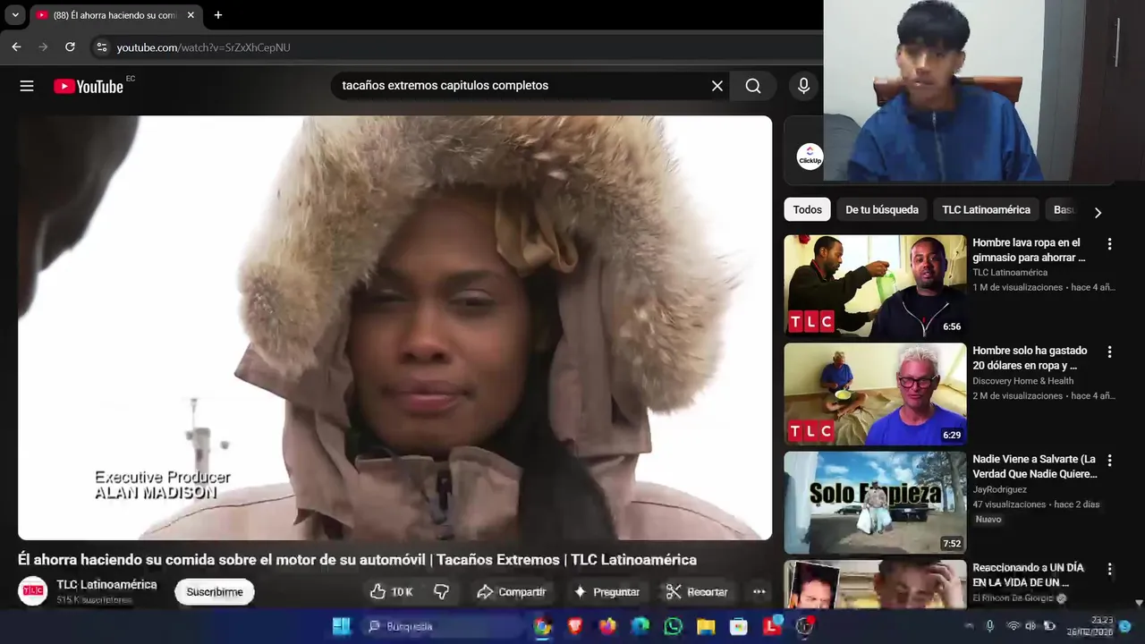Subscribe with the Suscribirme button

(x=215, y=592)
